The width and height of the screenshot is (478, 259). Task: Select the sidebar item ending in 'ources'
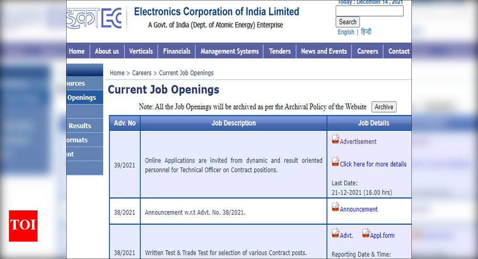(x=85, y=84)
